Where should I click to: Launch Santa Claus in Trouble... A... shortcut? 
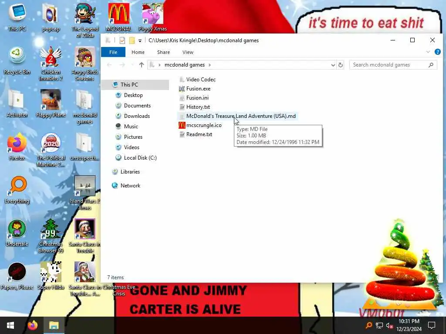85,279
